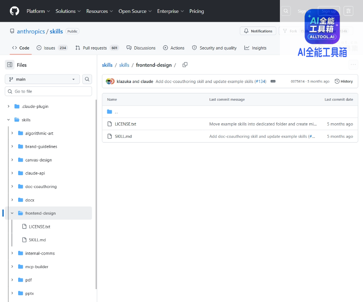Select the Code tab
363x302 pixels.
pos(21,48)
